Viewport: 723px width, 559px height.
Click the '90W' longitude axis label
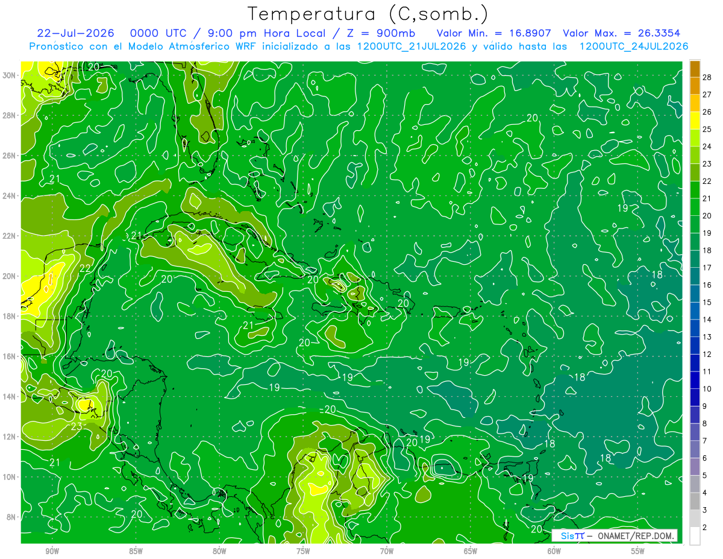point(52,551)
